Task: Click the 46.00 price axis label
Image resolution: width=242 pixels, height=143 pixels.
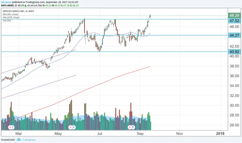Action: (234, 27)
